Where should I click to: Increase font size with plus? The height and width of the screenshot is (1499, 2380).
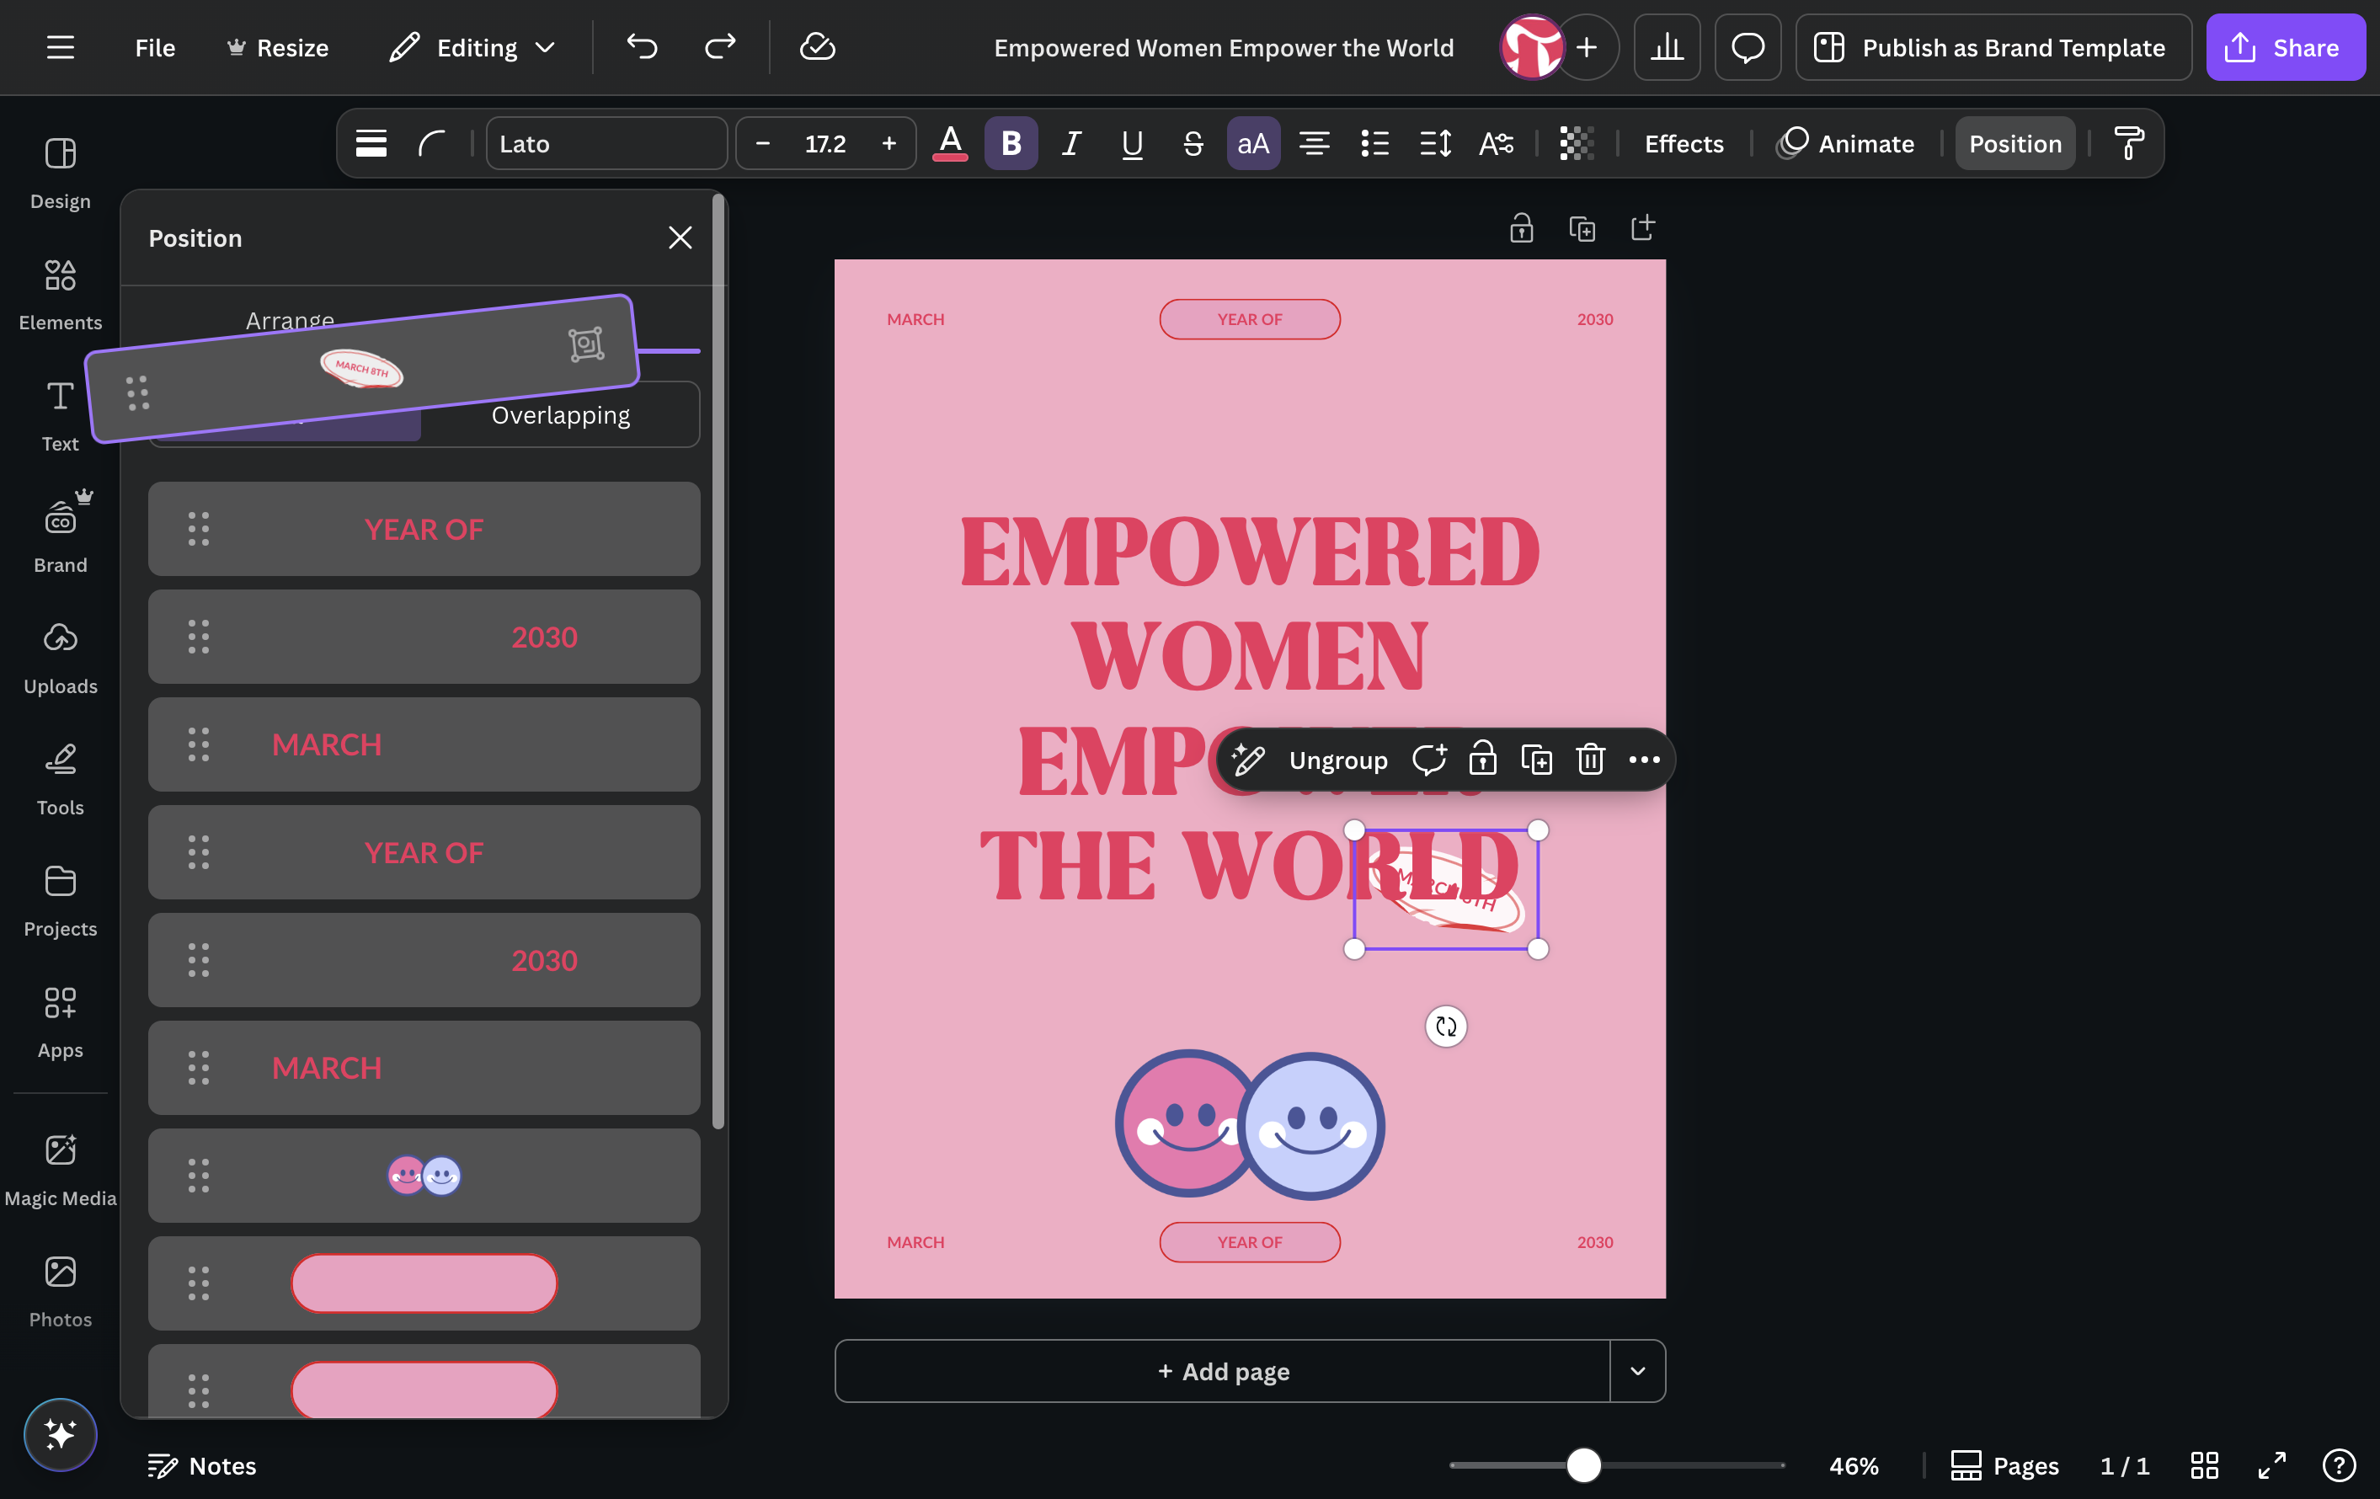[x=888, y=143]
